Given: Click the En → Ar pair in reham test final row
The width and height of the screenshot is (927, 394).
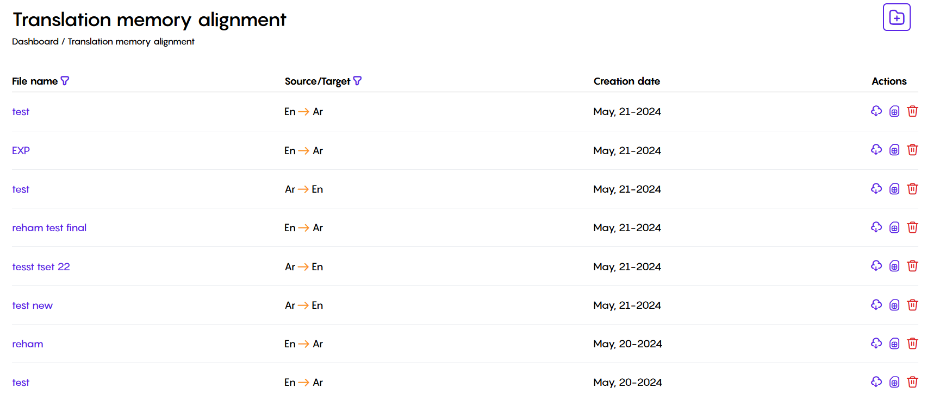Looking at the screenshot, I should [x=303, y=228].
